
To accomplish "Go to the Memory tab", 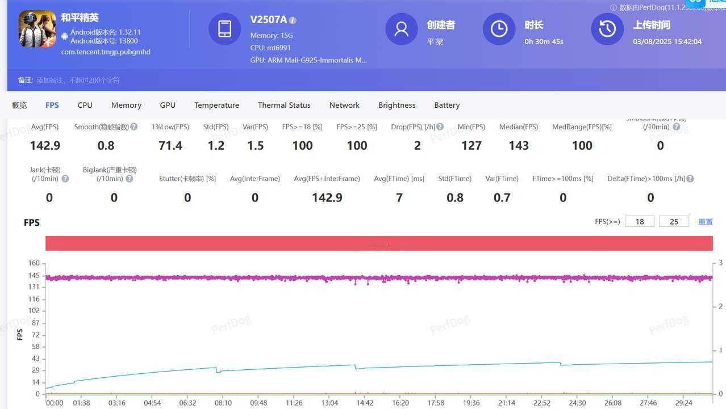I will point(126,105).
